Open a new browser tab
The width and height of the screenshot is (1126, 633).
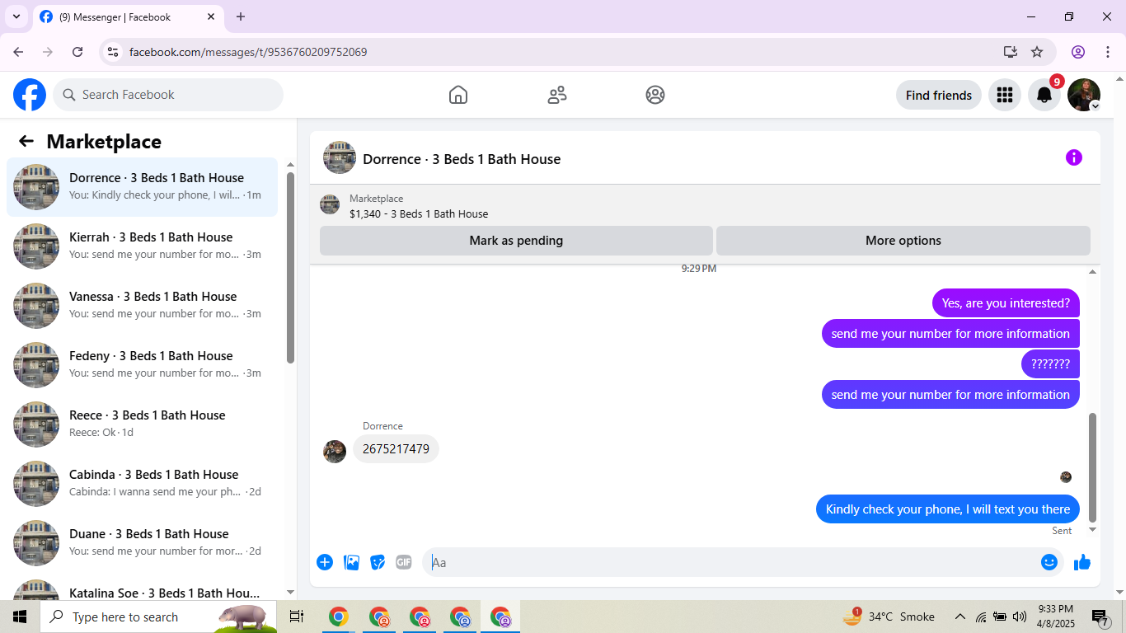tap(241, 16)
